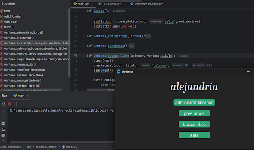254x150 pixels.
Task: Click the "salir" string on line 30
Action: [x=169, y=21]
